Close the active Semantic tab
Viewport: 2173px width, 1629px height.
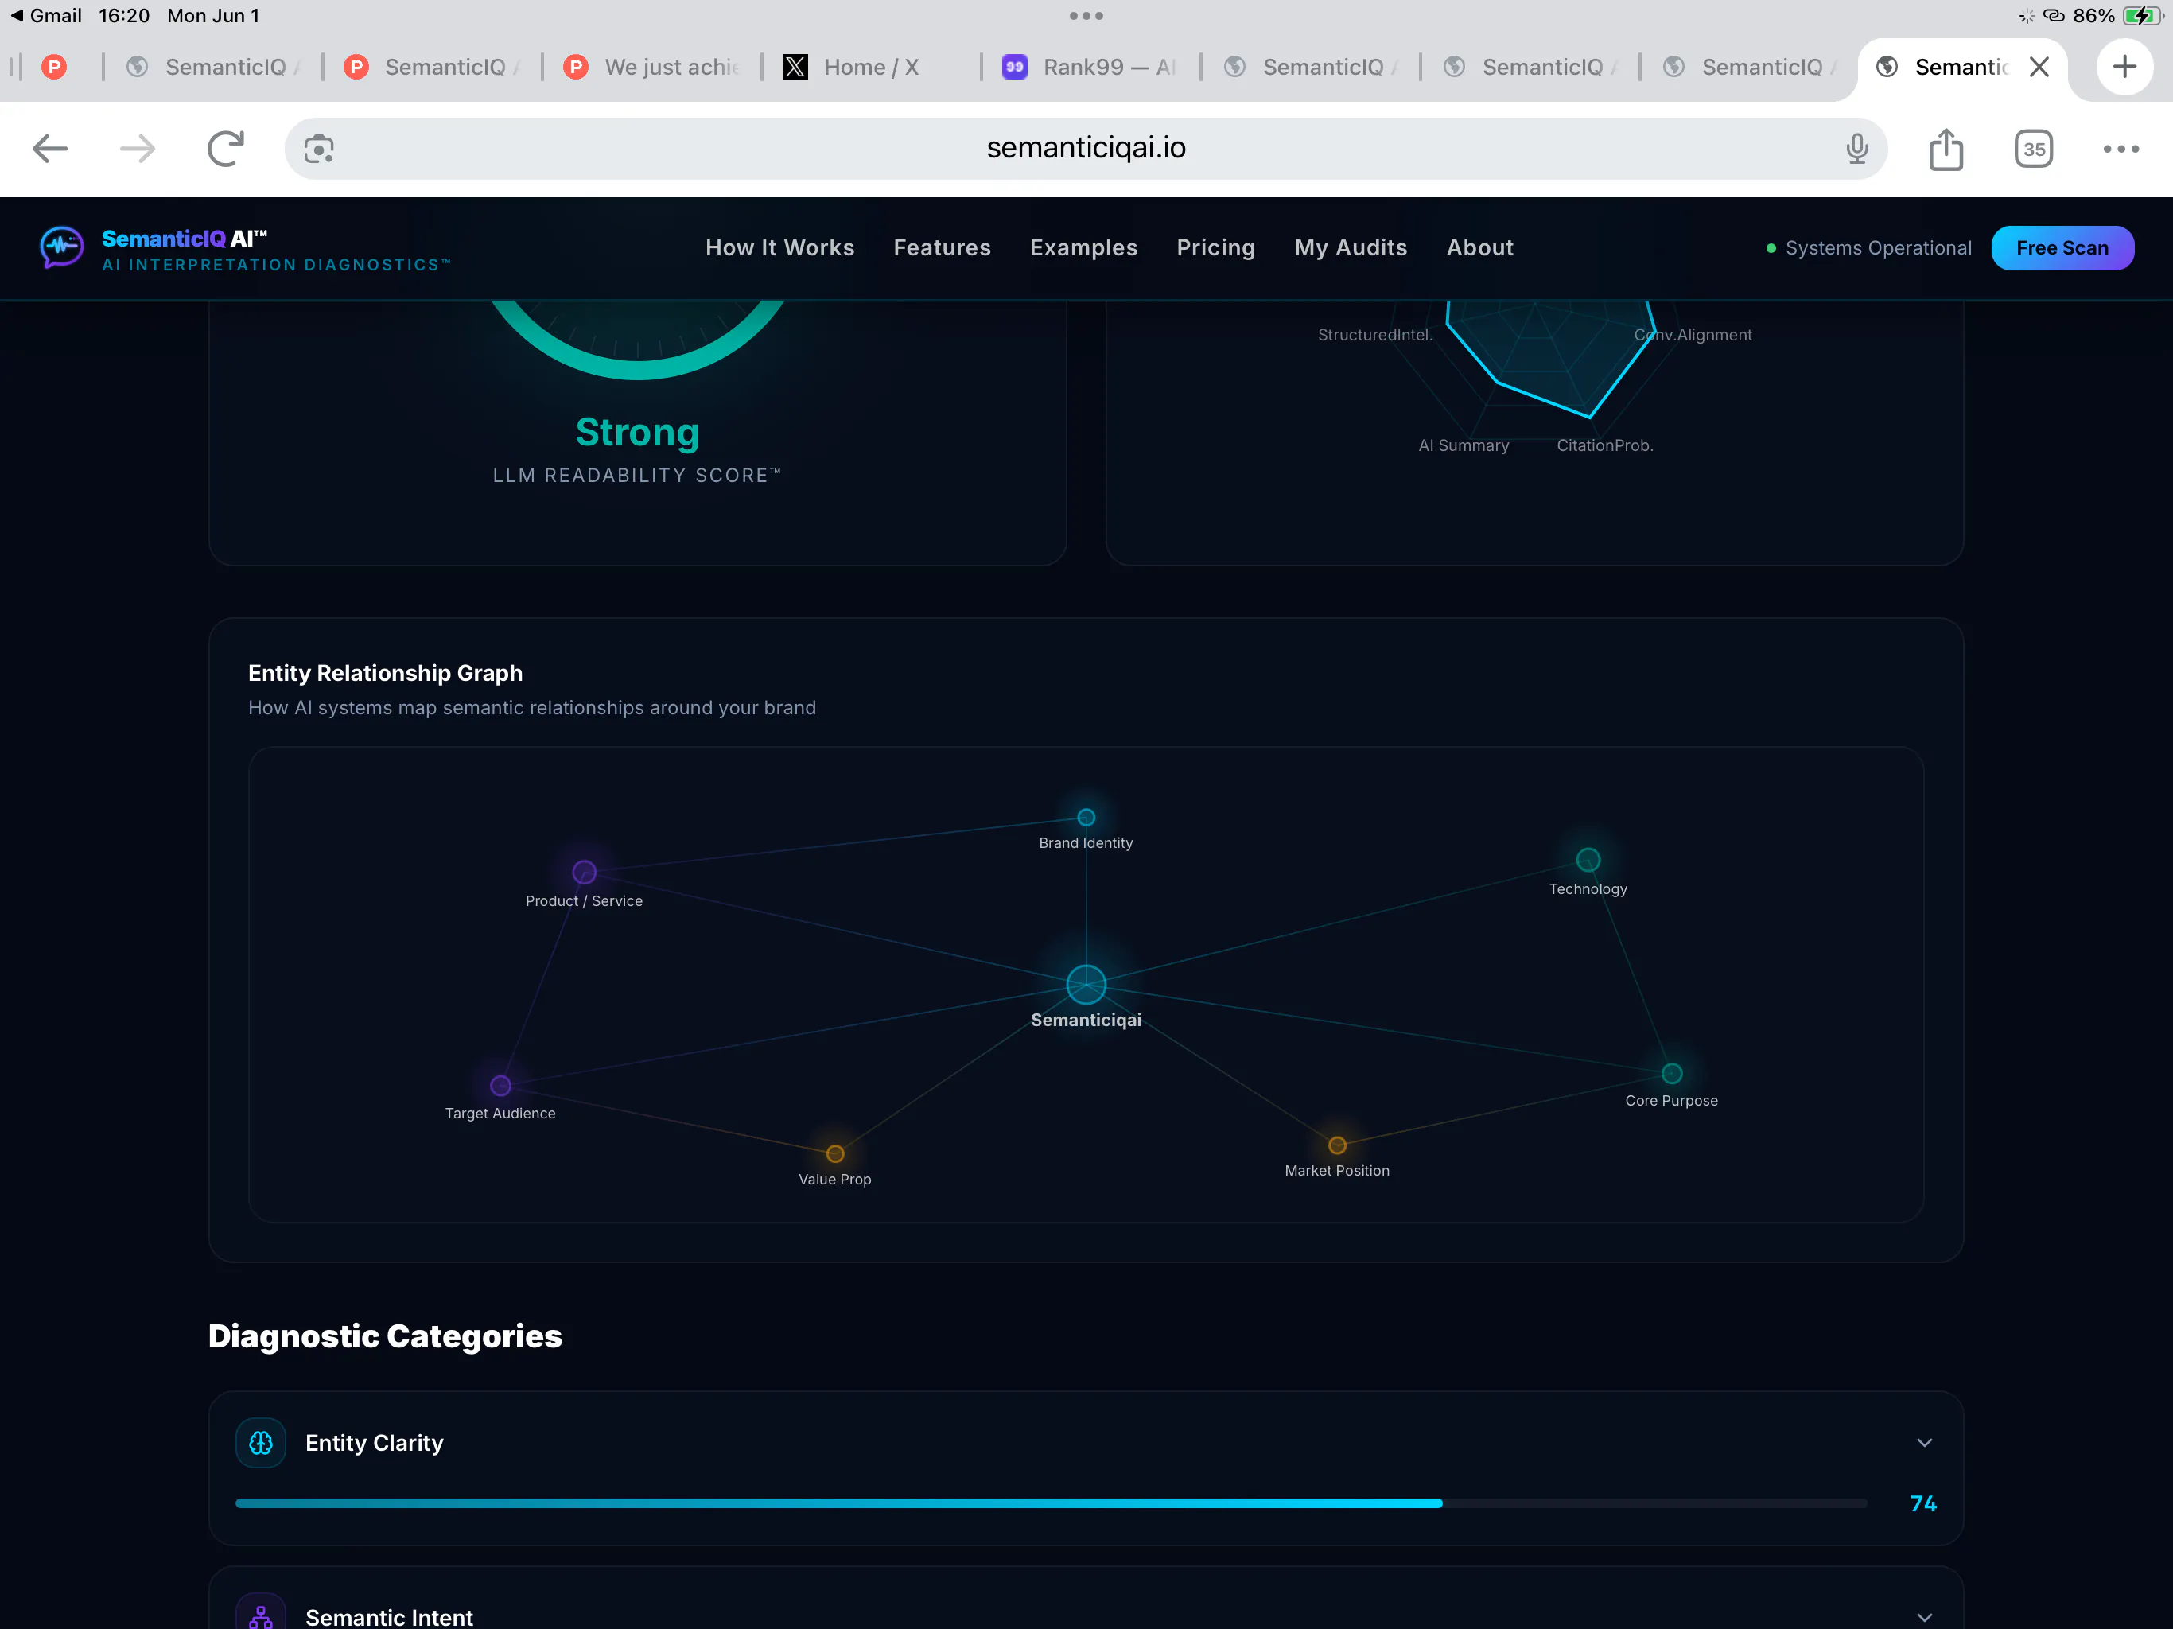coord(2039,67)
